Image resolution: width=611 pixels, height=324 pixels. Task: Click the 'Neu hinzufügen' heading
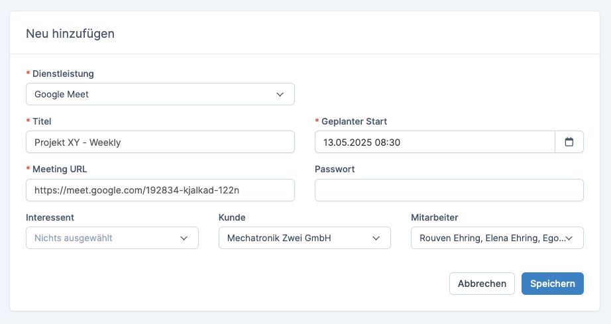(70, 34)
